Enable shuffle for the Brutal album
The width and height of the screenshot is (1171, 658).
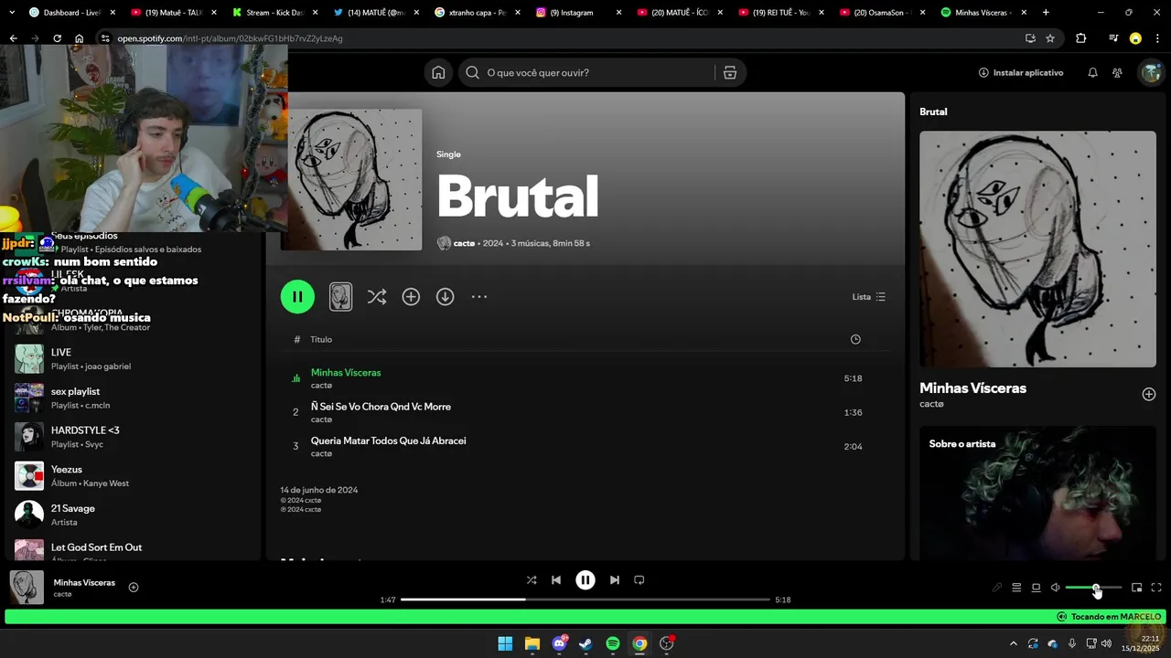[376, 297]
